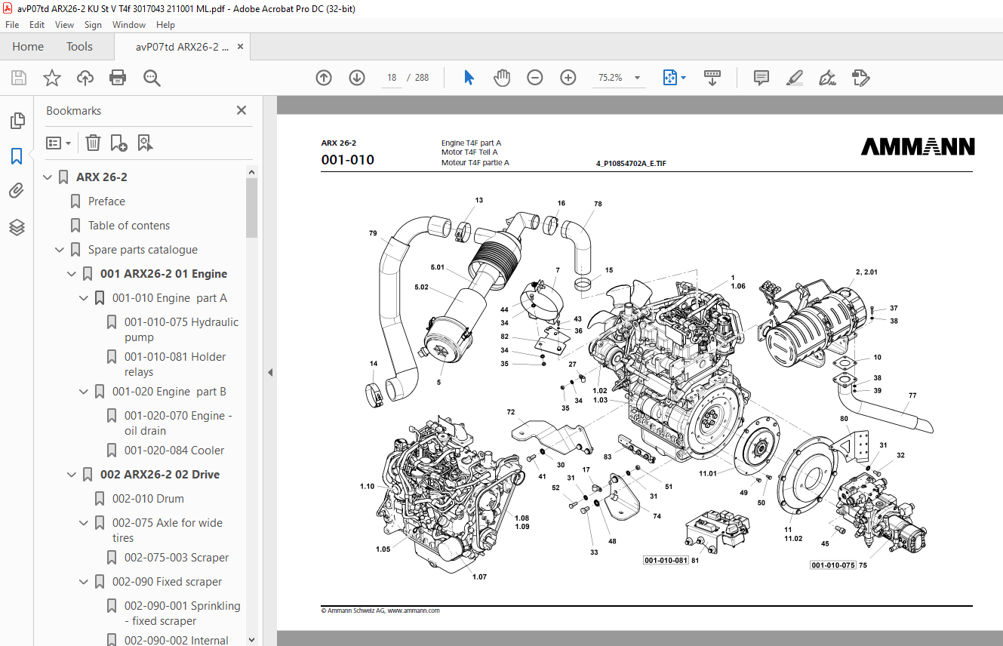
Task: Collapse 002-075 Axle for wide tires
Action: pyautogui.click(x=84, y=523)
